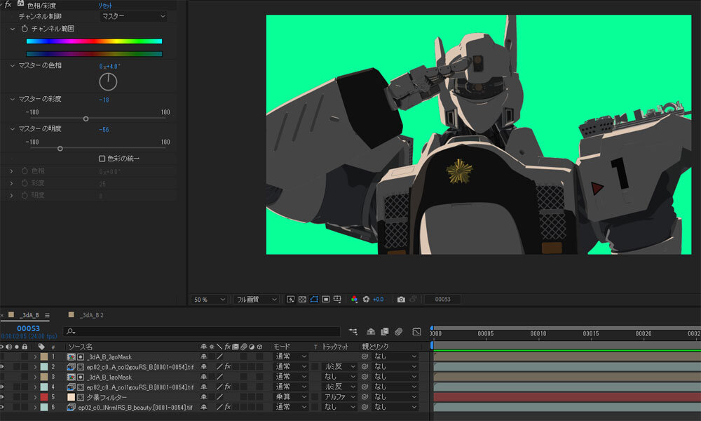Expand layer 5 夕景フィルター properties
The image size is (701, 421).
[35, 397]
